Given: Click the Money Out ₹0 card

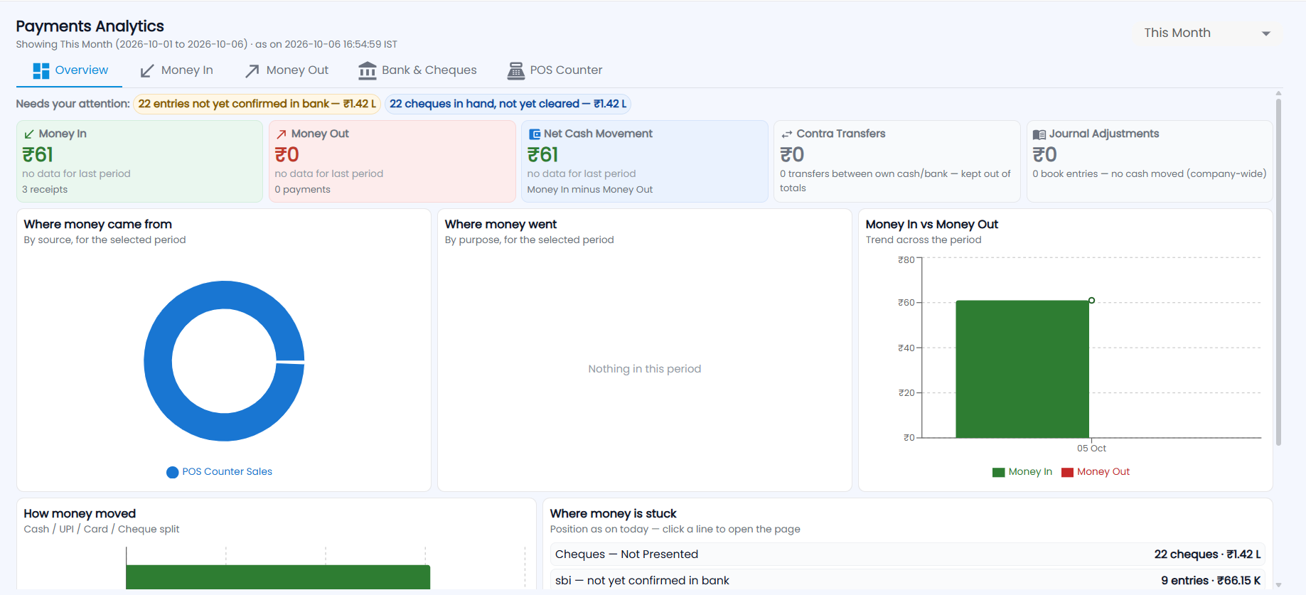Looking at the screenshot, I should [392, 161].
